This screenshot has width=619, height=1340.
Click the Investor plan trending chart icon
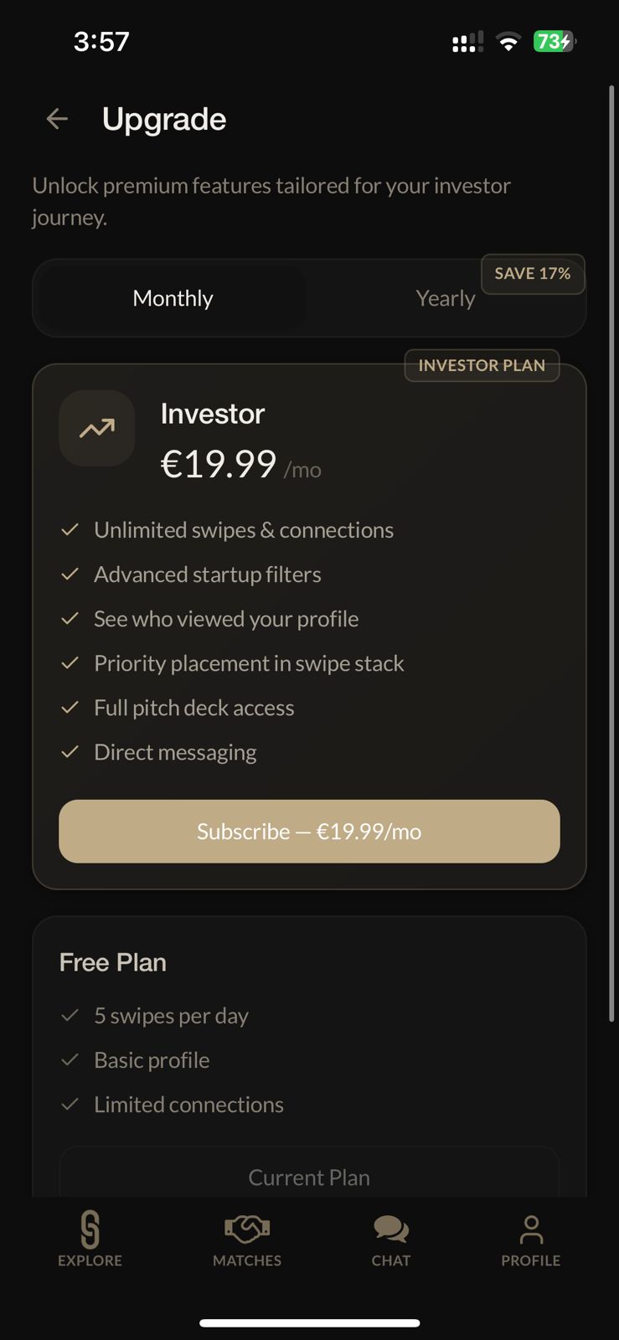point(96,428)
